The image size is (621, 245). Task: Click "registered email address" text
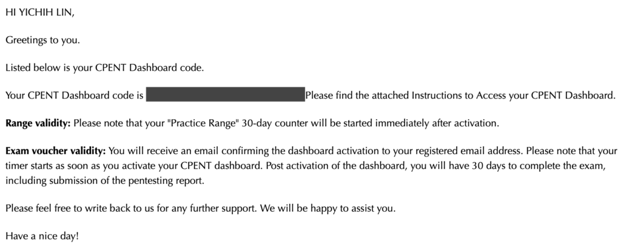click(x=475, y=151)
